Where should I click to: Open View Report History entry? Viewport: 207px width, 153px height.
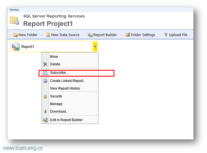(65, 88)
